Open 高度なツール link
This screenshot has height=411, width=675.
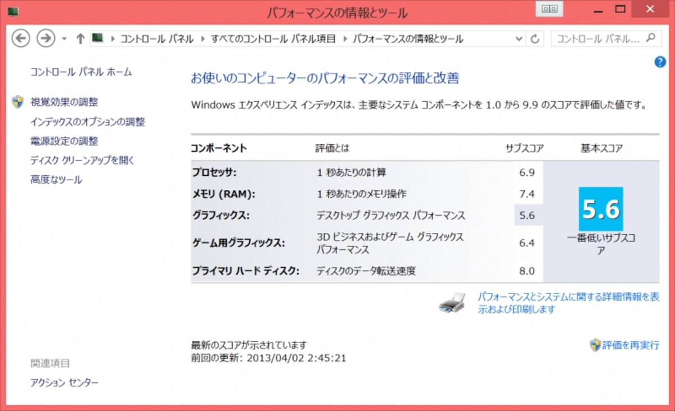[x=56, y=180]
